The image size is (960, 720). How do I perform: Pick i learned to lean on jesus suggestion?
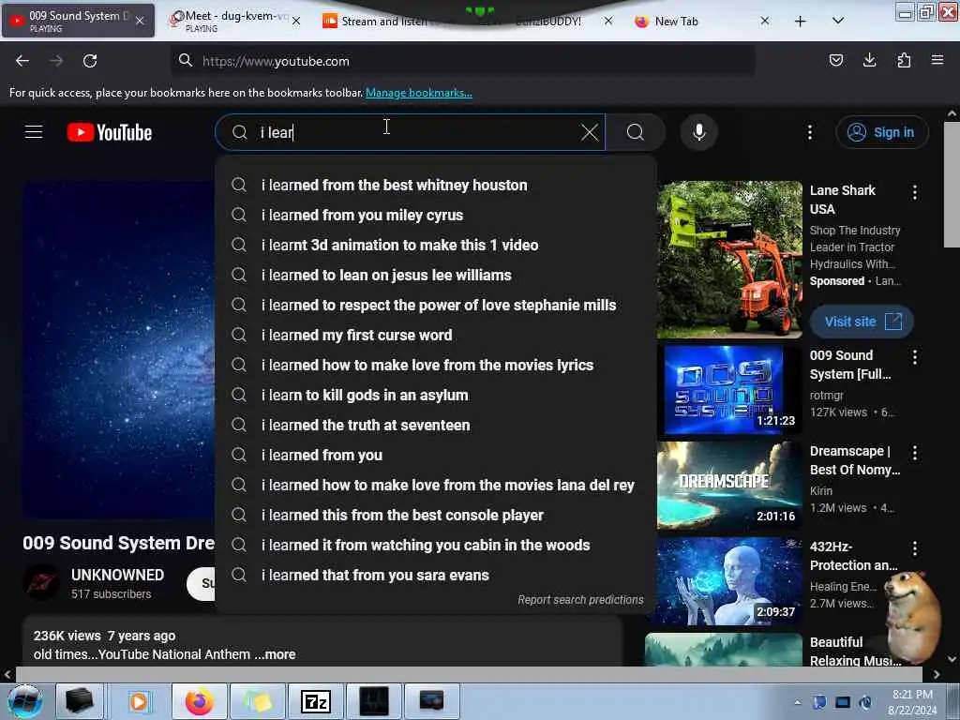[x=436, y=275]
